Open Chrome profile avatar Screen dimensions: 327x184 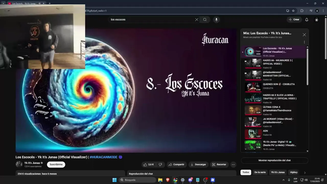click(x=317, y=11)
